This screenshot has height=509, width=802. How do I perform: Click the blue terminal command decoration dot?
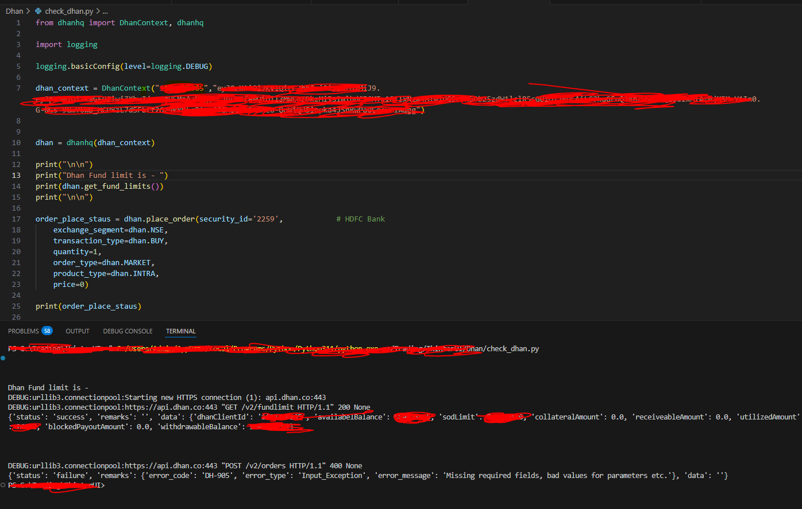(x=3, y=358)
